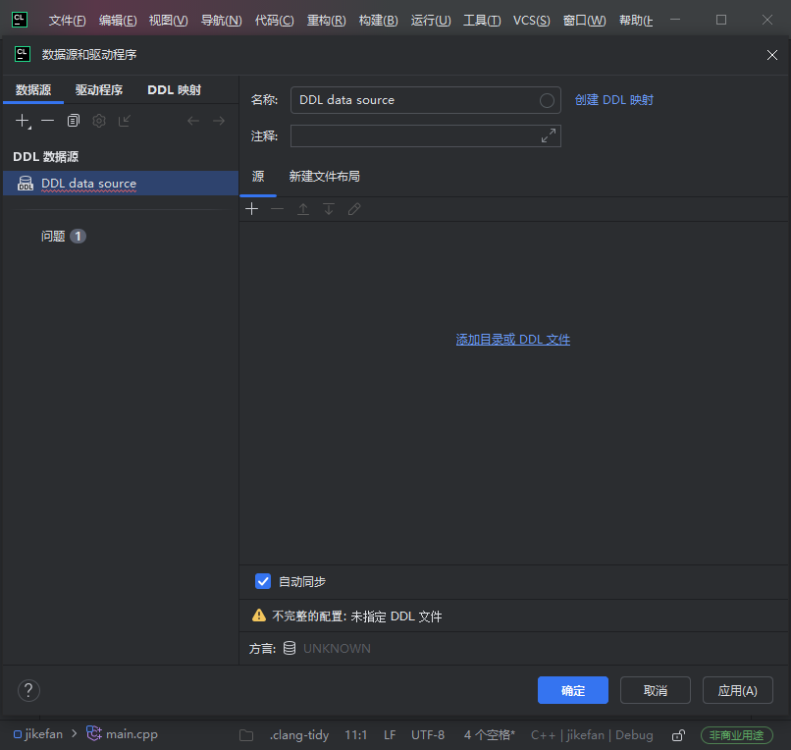Click the add data source plus icon
The height and width of the screenshot is (750, 791).
point(23,121)
